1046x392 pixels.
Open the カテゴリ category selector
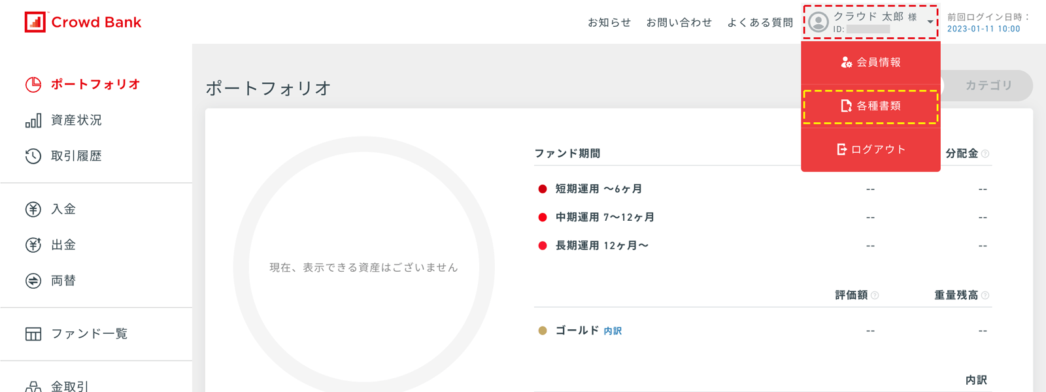click(x=987, y=85)
